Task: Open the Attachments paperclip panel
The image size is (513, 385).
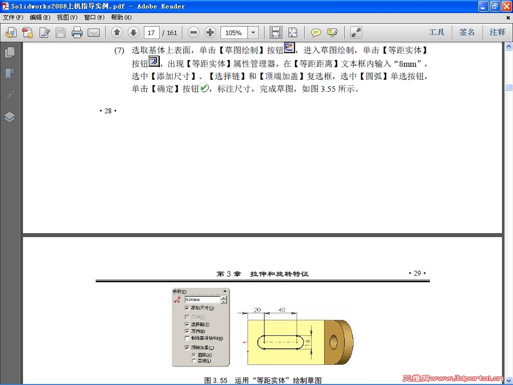Action: 10,96
